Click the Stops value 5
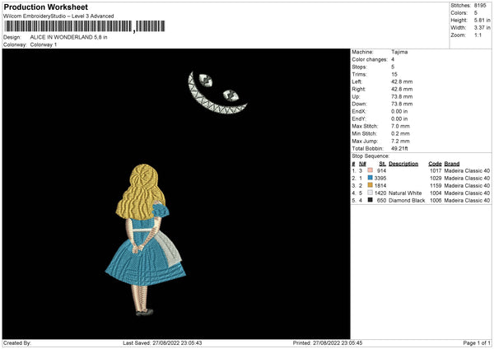Viewport: 494px width, 349px height. pos(393,67)
